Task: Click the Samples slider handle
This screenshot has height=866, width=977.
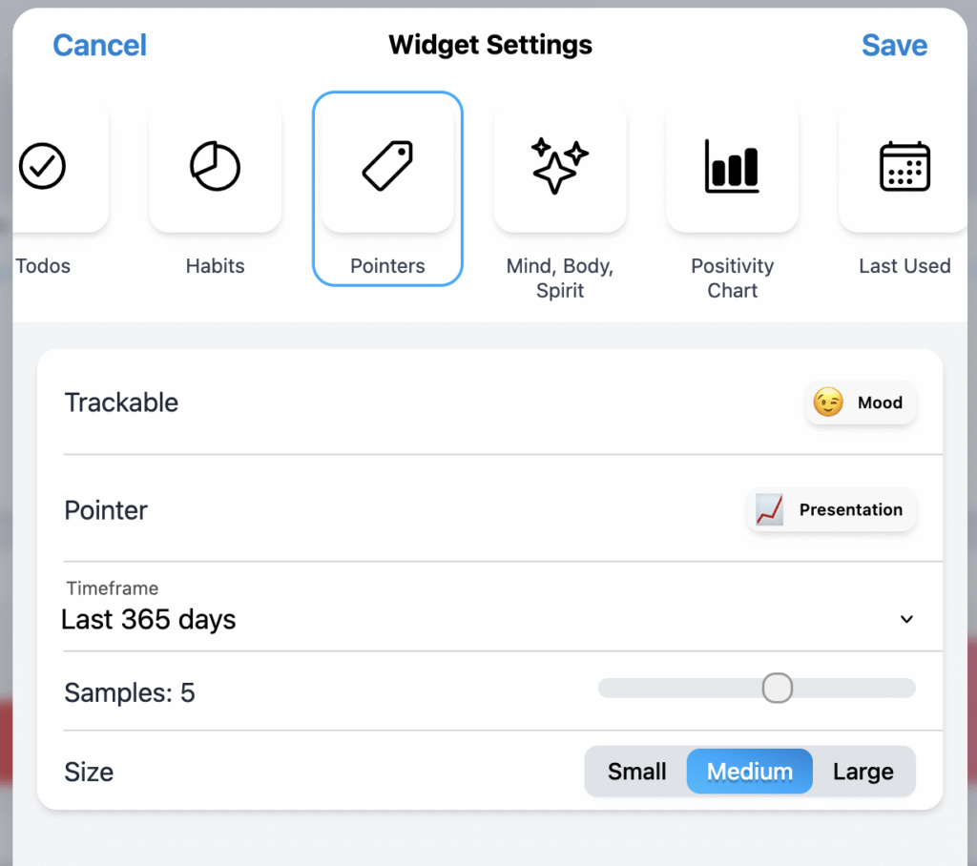Action: coord(777,688)
